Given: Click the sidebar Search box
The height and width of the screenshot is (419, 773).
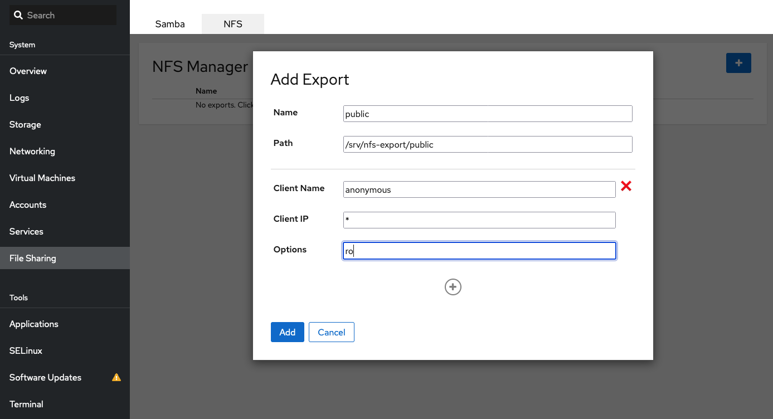Looking at the screenshot, I should [63, 15].
